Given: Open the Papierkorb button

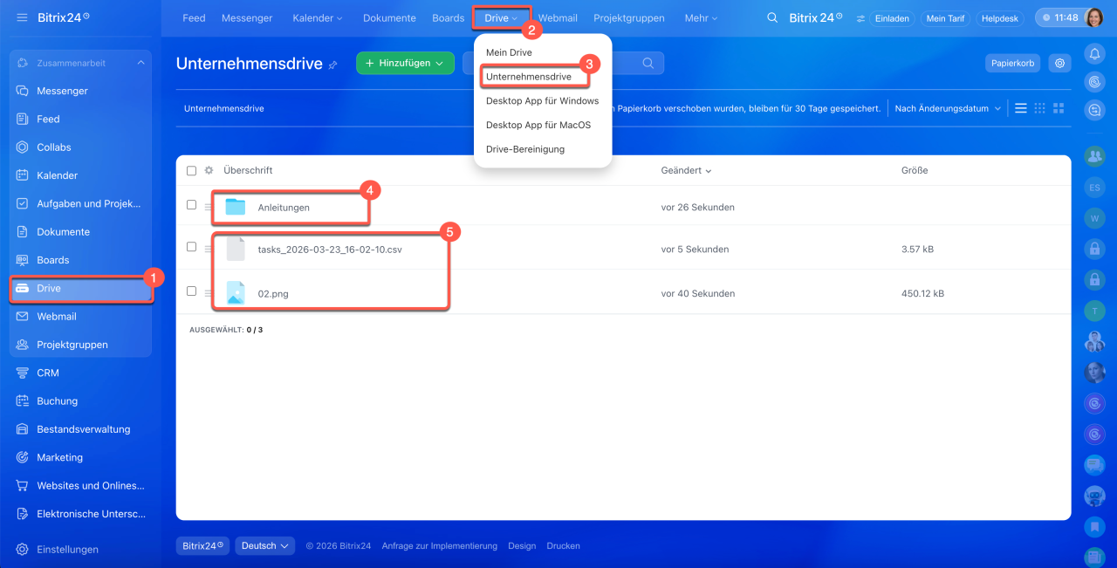Looking at the screenshot, I should coord(1012,63).
